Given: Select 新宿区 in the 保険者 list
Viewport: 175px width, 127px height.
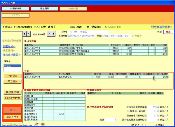Looking at the screenshot, I should pyautogui.click(x=12, y=66).
